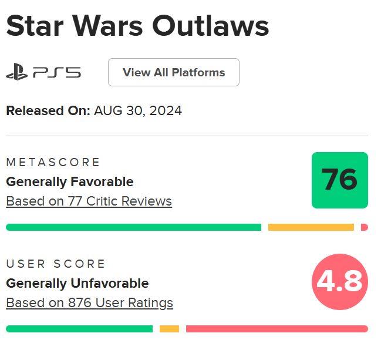Click the green positive critic reviews bar
This screenshot has width=381, height=350.
click(x=133, y=227)
